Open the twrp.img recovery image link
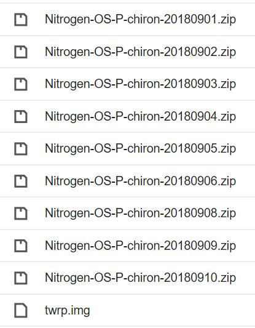Viewport: 255px width, 328px height. tap(67, 310)
